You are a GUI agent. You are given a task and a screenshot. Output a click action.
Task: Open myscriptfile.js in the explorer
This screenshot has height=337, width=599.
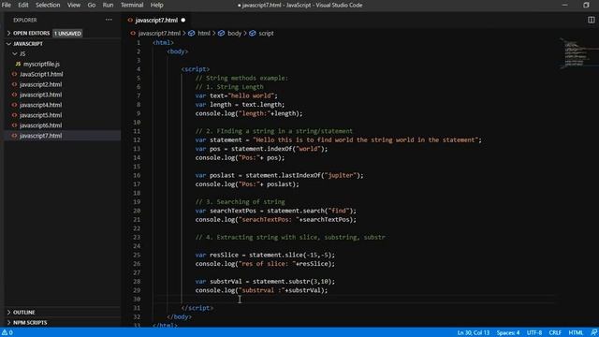point(41,64)
